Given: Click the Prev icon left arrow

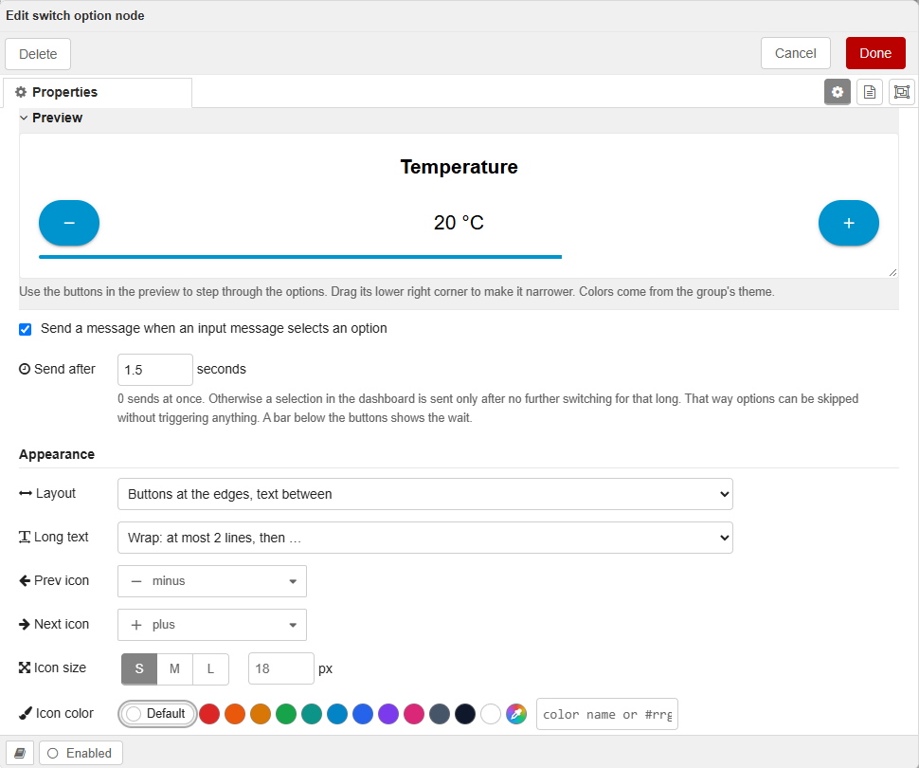Looking at the screenshot, I should [25, 580].
